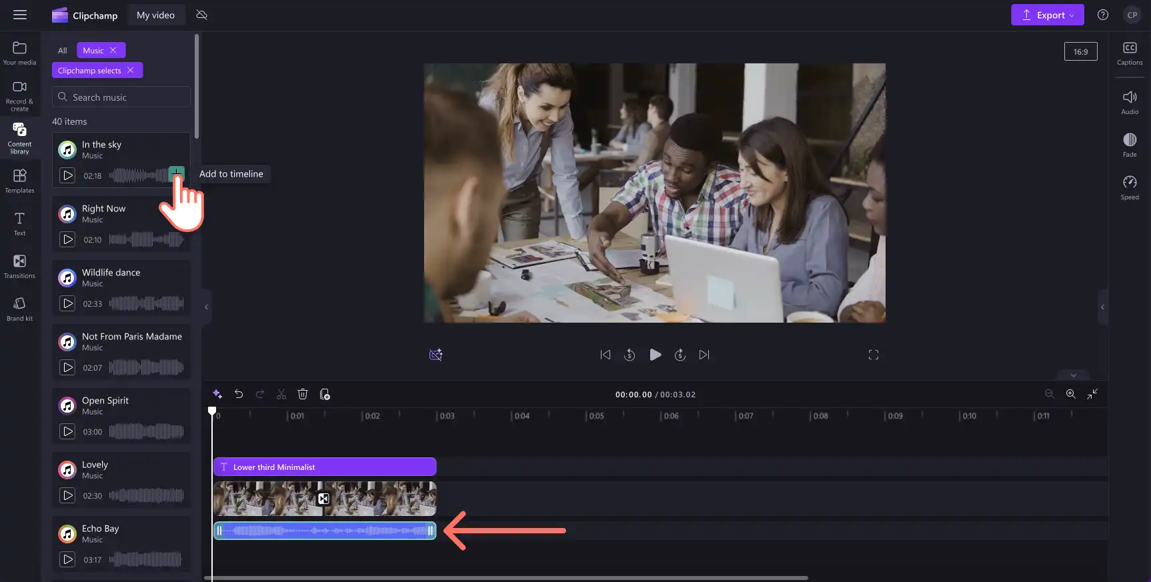1151x582 pixels.
Task: Select the audio clip on timeline
Action: 325,531
